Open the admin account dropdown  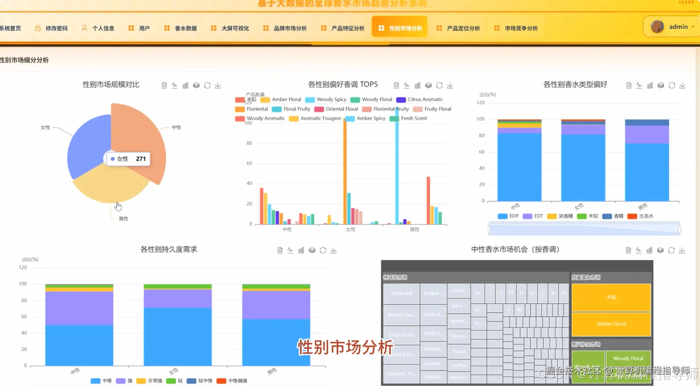click(679, 26)
